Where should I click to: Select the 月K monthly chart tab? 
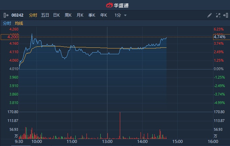click(80, 15)
